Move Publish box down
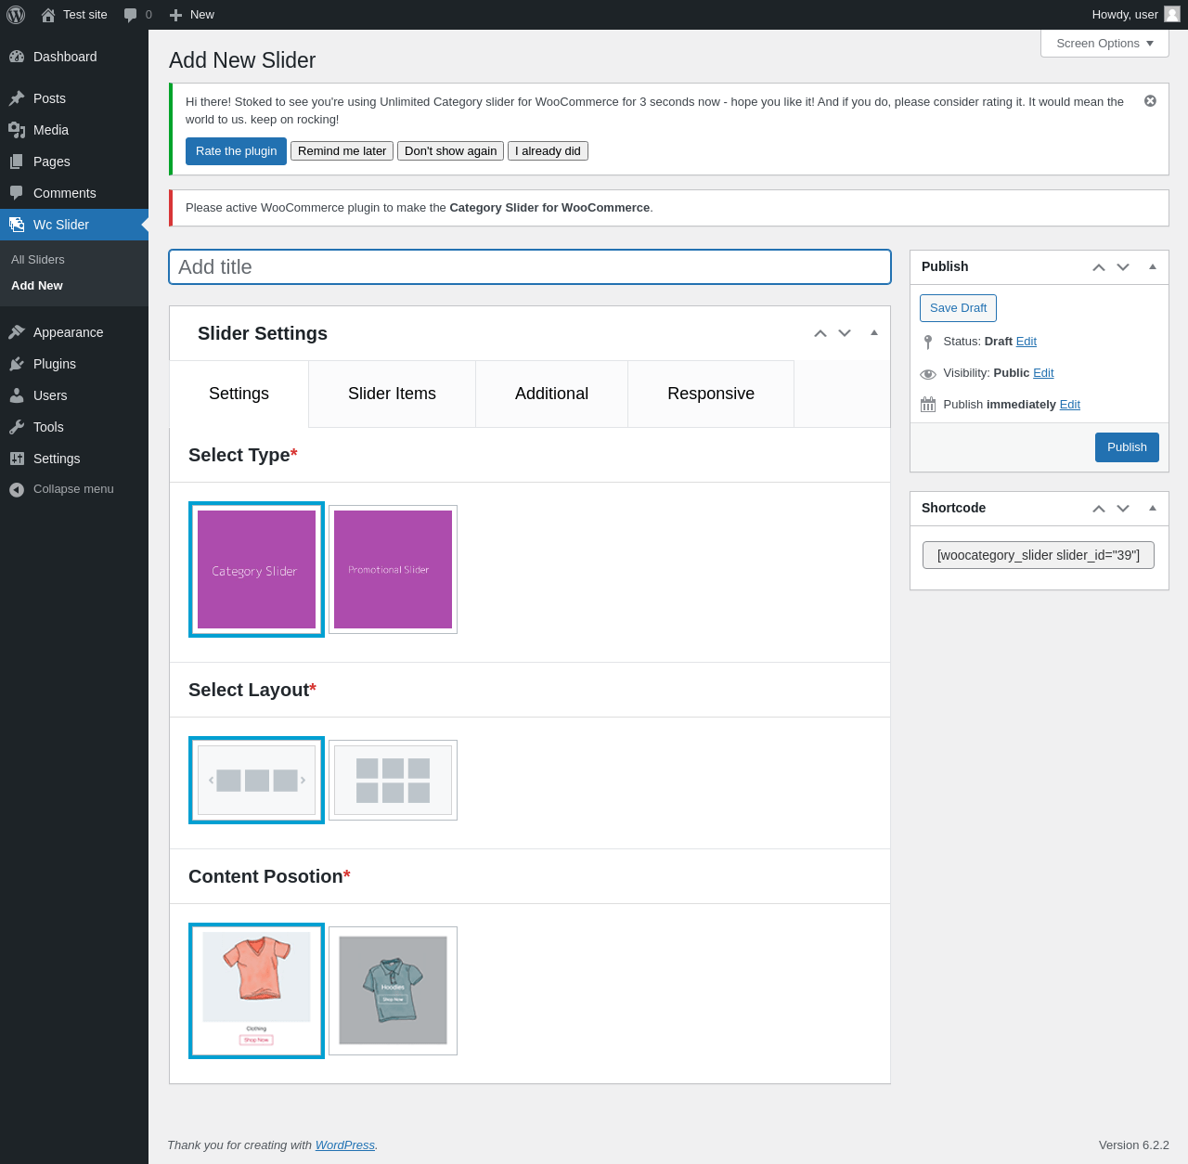The image size is (1188, 1164). tap(1123, 267)
